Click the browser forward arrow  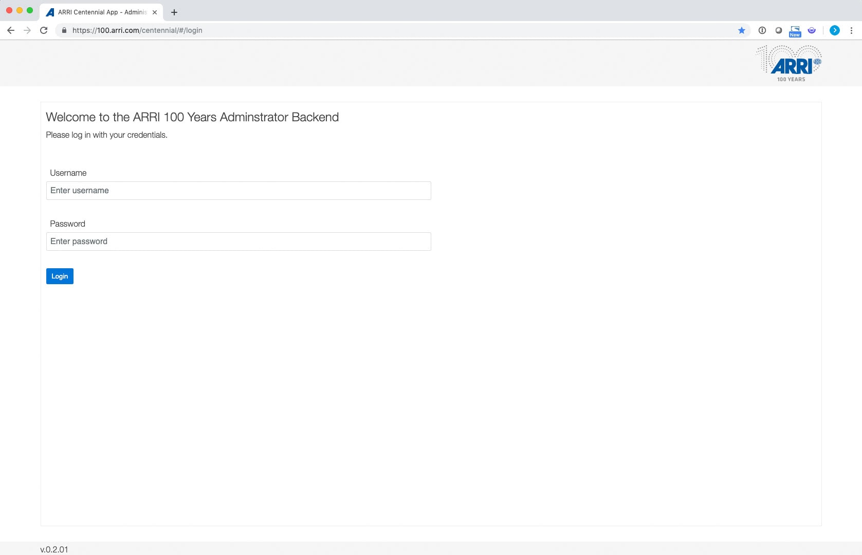27,30
